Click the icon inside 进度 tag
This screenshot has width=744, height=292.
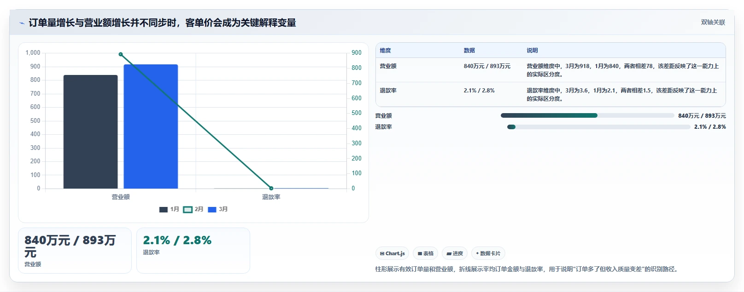449,254
